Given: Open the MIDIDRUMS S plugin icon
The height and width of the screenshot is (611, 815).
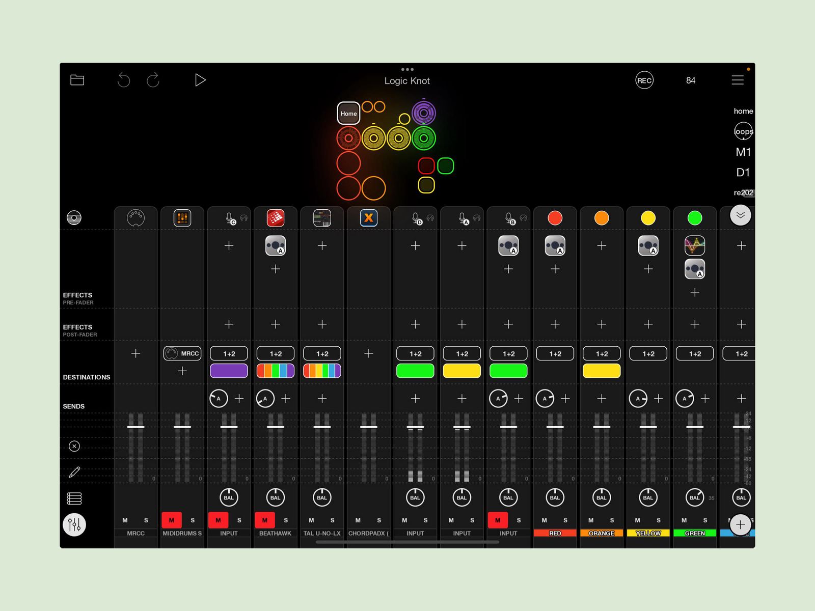Looking at the screenshot, I should 182,218.
